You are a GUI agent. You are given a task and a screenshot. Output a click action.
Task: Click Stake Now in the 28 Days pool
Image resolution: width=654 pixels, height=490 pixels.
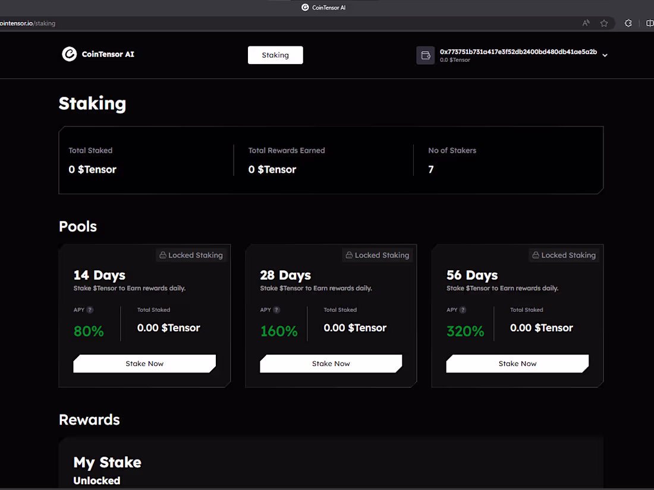click(x=331, y=363)
